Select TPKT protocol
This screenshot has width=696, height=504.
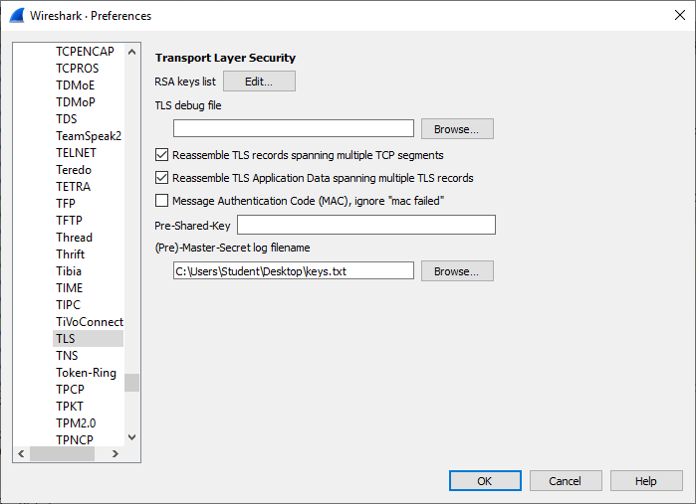[x=70, y=406]
